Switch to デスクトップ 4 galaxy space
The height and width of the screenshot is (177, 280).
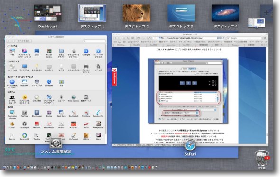coord(225,13)
